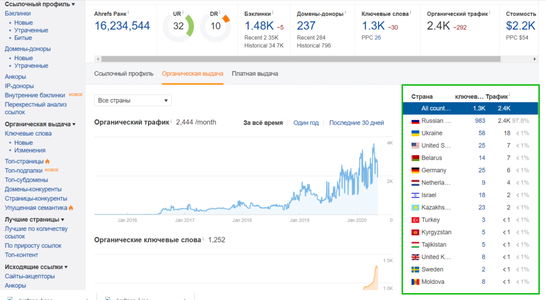Click the Страна column header
The height and width of the screenshot is (300, 546).
(x=422, y=97)
